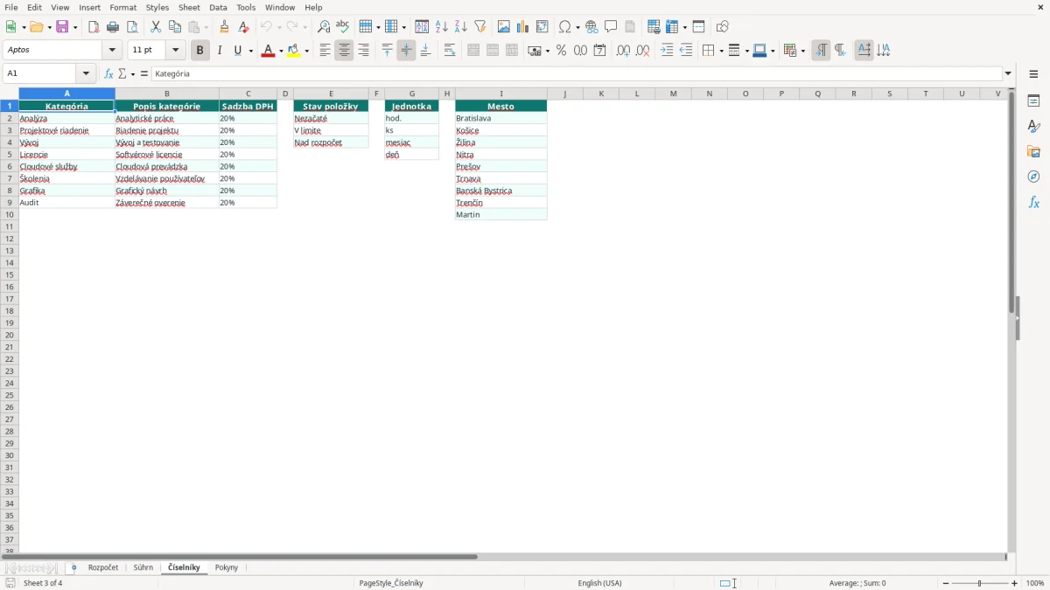Open the Format menu
1050x590 pixels.
[123, 7]
